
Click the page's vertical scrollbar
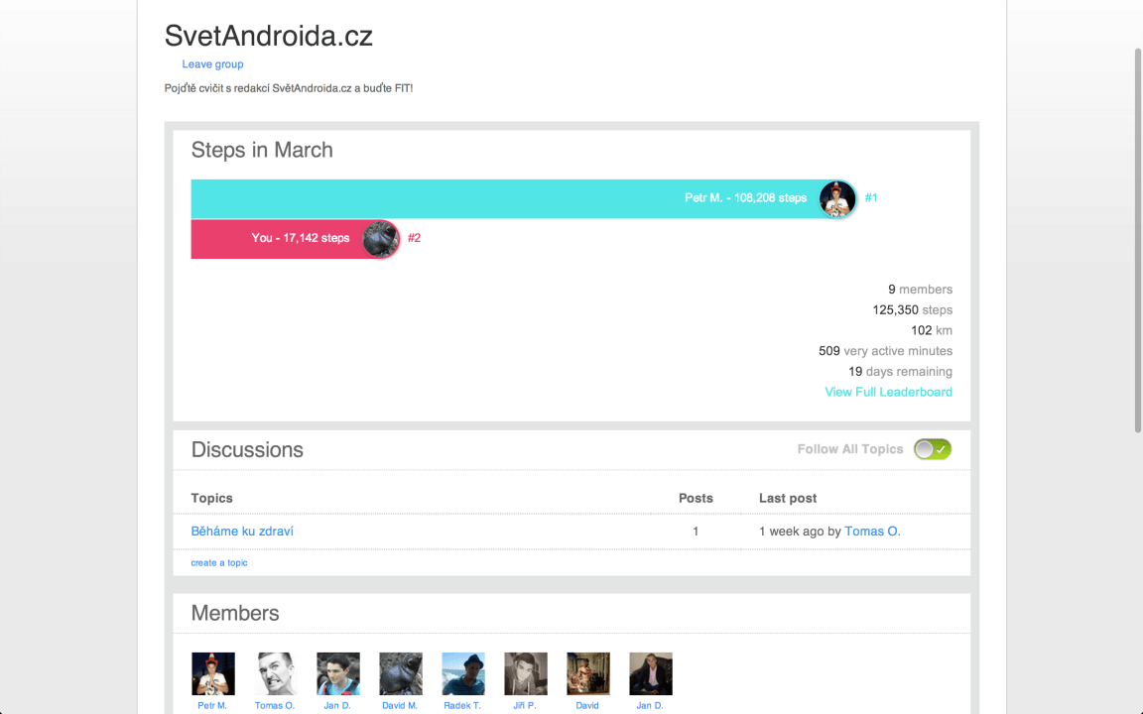1137,238
